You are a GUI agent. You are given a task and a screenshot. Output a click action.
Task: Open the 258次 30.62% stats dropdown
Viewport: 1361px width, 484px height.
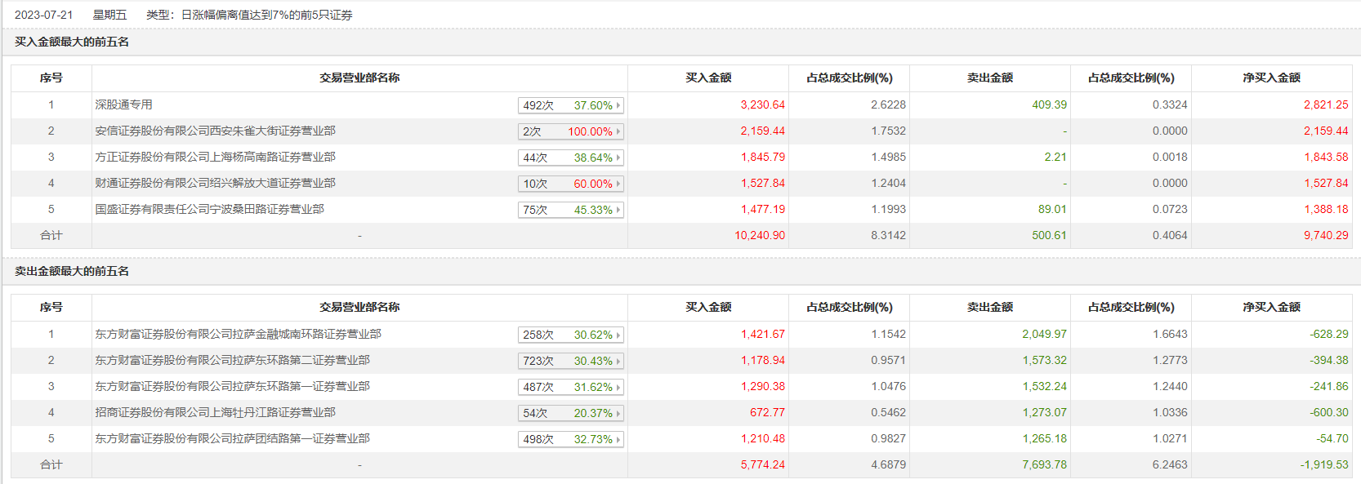click(x=570, y=335)
